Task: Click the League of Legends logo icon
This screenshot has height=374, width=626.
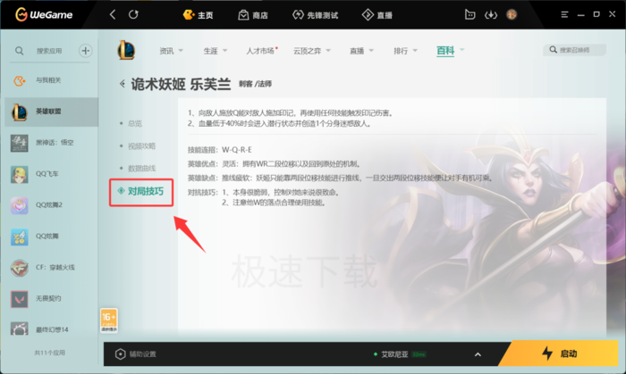Action: point(126,50)
